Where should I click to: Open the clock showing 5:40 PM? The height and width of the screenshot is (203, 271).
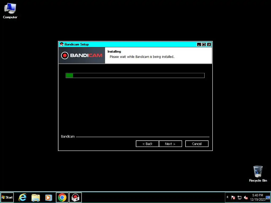(x=258, y=195)
